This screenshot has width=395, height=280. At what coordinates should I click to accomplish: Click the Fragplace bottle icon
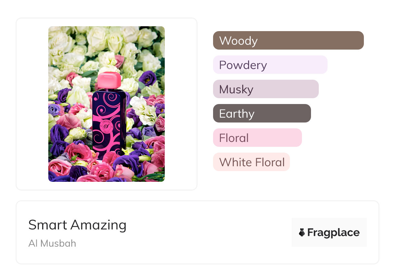pyautogui.click(x=302, y=232)
